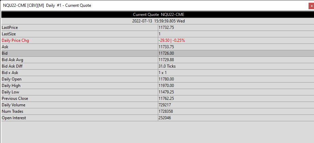Click the Daily Low label
Screen dimensions: 314x143
(x=11, y=92)
